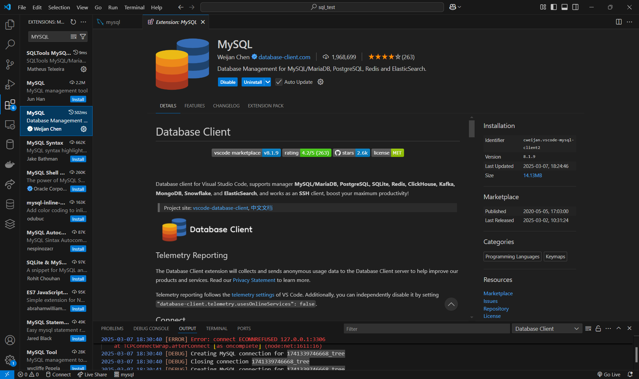This screenshot has height=379, width=639.
Task: Click the clear output list icon
Action: (588, 328)
